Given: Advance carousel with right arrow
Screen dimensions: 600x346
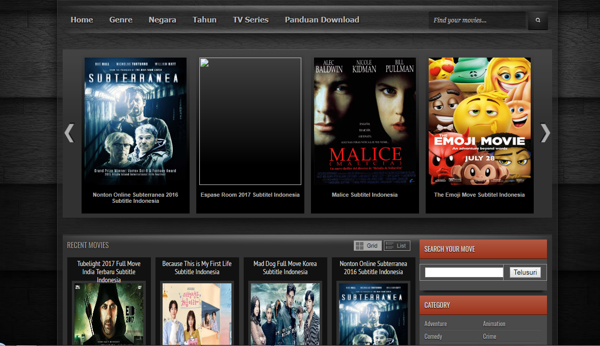Looking at the screenshot, I should coord(545,132).
